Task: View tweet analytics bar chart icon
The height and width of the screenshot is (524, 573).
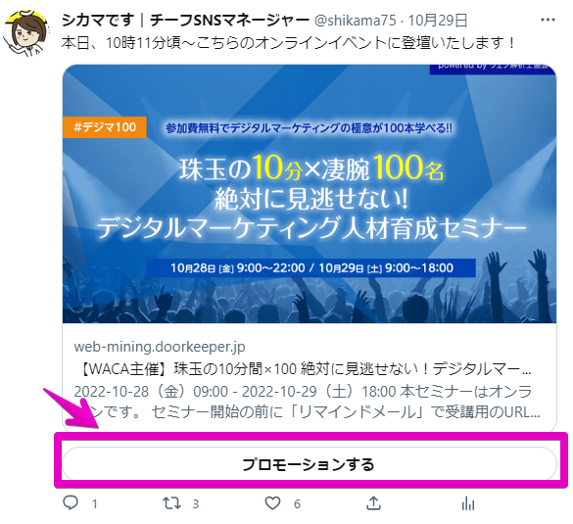Action: [468, 503]
